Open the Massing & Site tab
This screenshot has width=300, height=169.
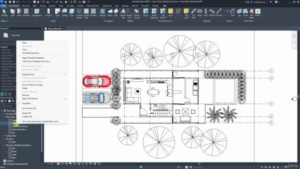pos(93,6)
